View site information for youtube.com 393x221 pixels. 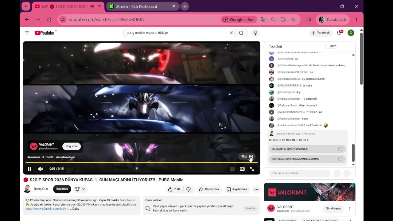(63, 20)
